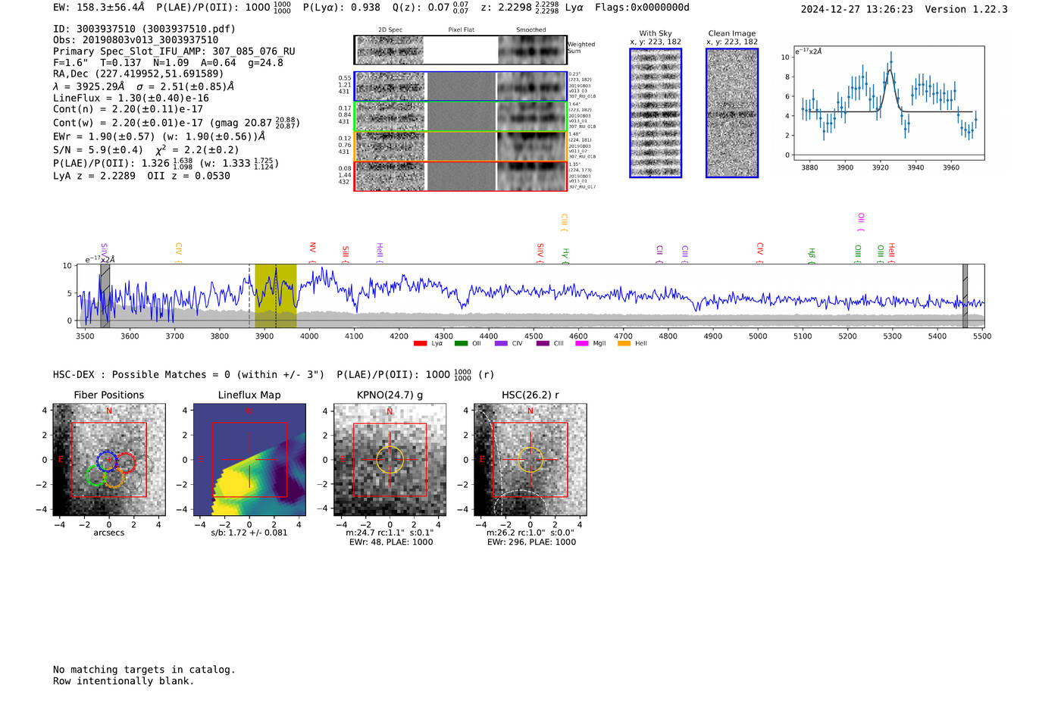Screen dimensions: 1061x722
Task: Select the green-outlined 2D spectrum row
Action: tap(461, 117)
